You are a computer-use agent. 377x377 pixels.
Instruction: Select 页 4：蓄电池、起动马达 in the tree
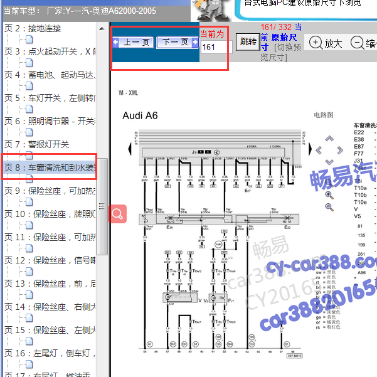pos(50,75)
